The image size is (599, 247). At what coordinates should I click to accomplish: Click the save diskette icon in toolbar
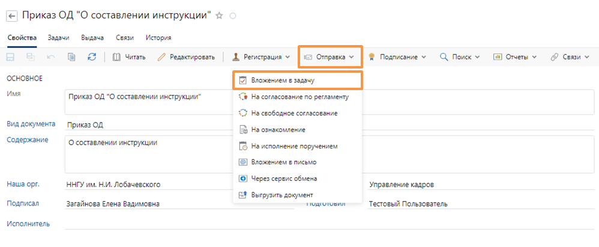10,57
